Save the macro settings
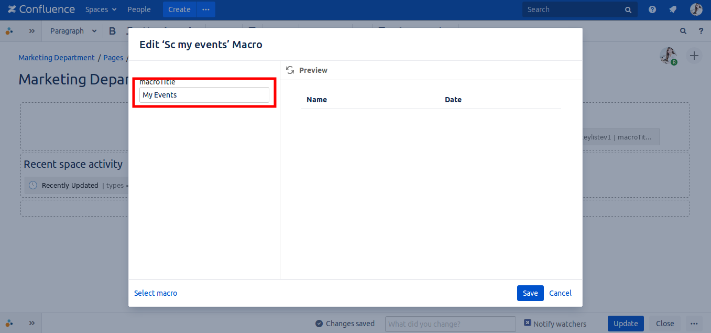The height and width of the screenshot is (333, 711). (530, 293)
